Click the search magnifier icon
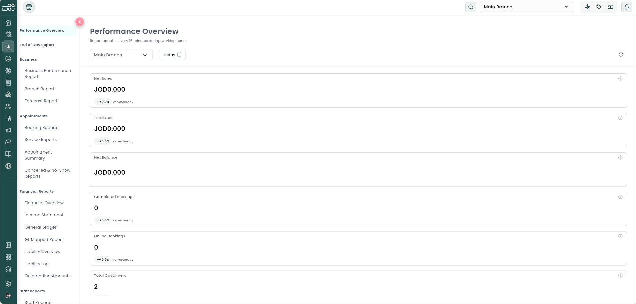 tap(471, 7)
